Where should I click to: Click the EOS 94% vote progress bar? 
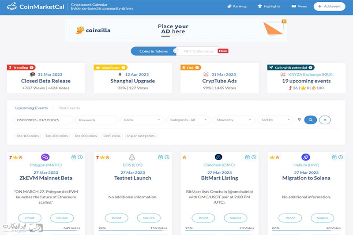tap(133, 230)
